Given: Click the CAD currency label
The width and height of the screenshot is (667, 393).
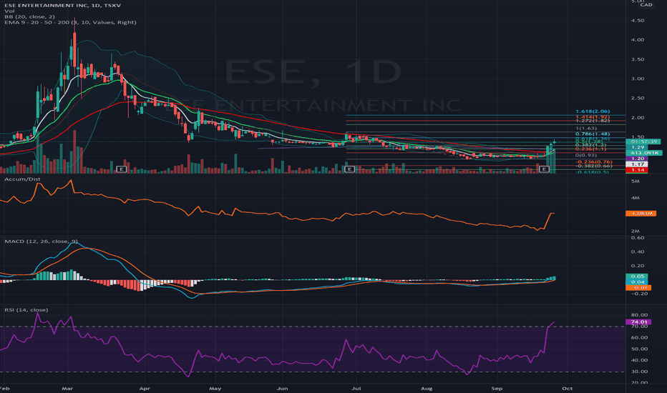Looking at the screenshot, I should coord(646,5).
